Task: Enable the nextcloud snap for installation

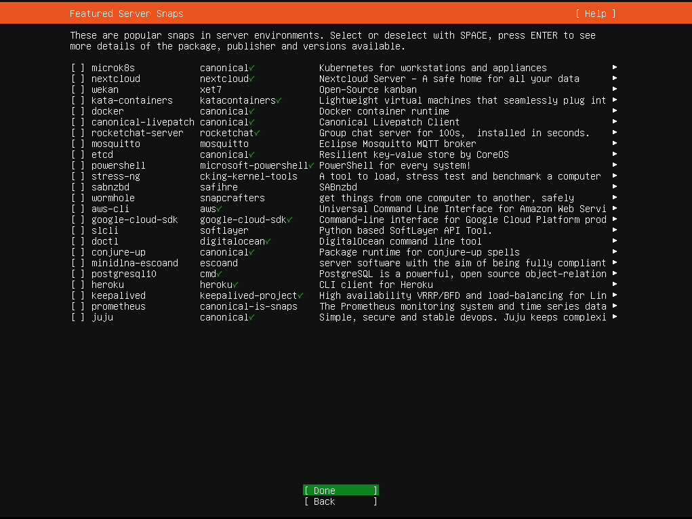Action: pos(77,79)
